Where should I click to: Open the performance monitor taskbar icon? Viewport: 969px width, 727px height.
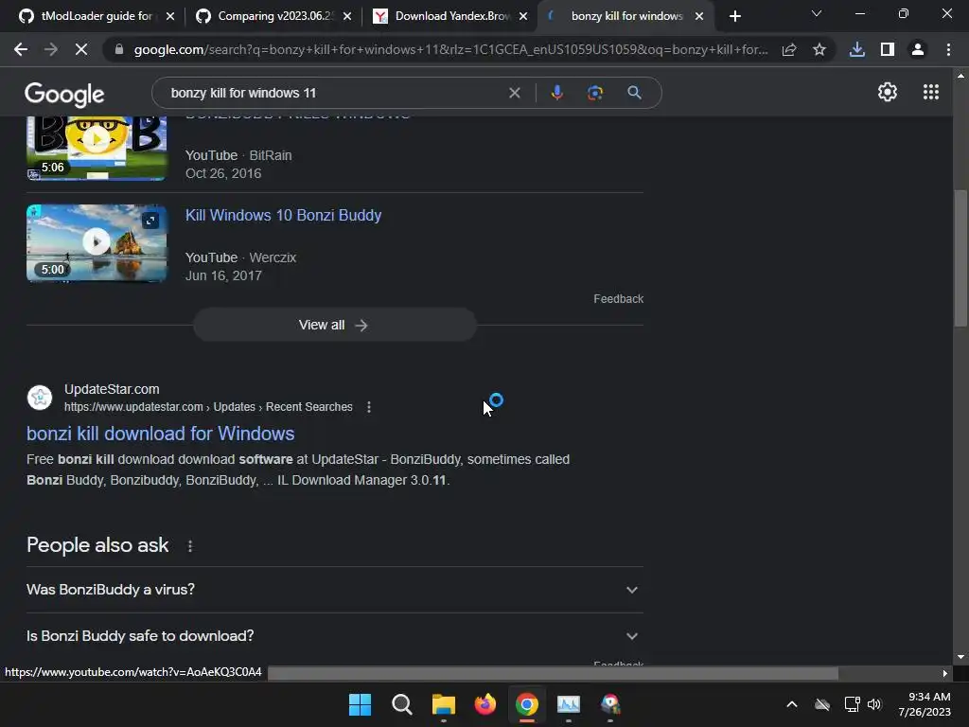(x=569, y=704)
